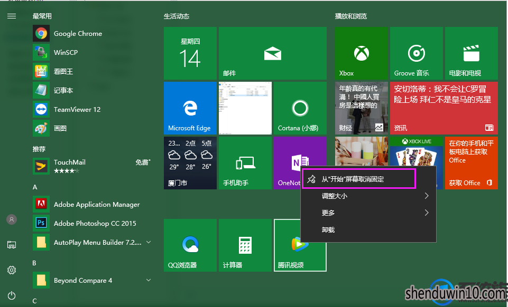Viewport: 508px width, 307px height.
Task: Launch the QQ浏览器 tile
Action: 190,245
